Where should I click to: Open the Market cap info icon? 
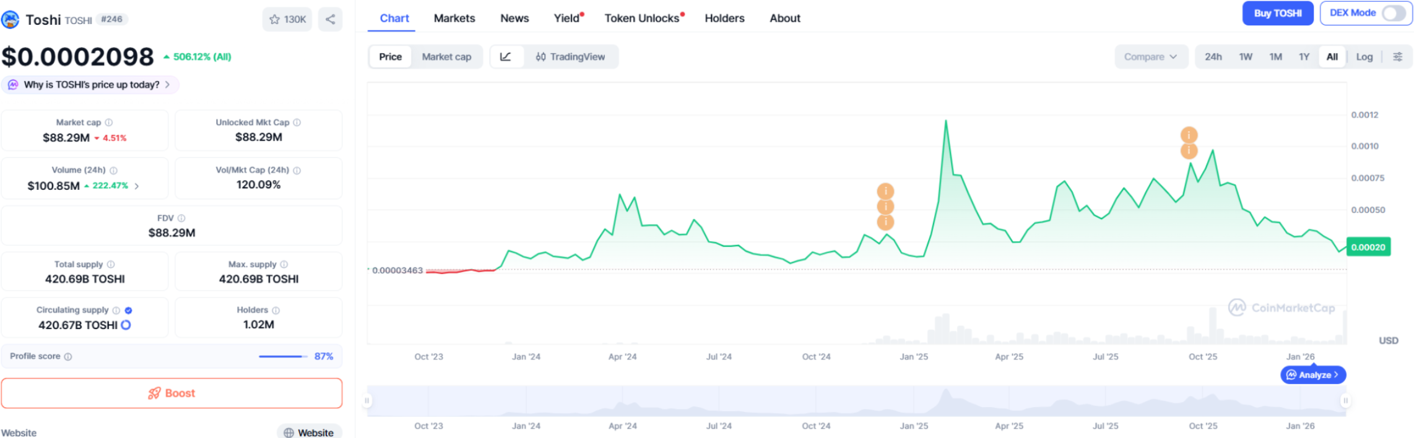coord(109,122)
